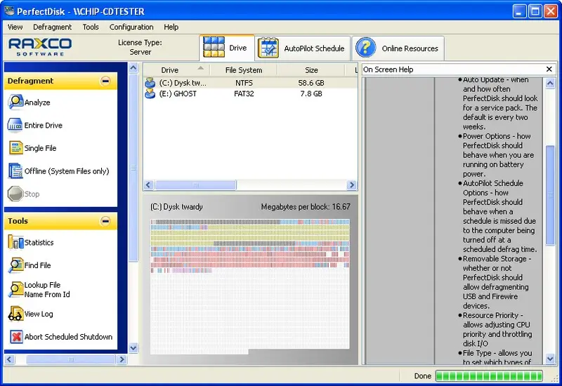562x386 pixels.
Task: Click the Offline system files icon
Action: 15,171
